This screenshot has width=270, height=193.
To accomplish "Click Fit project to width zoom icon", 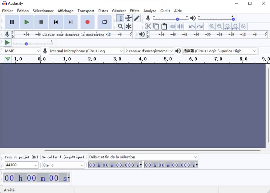I will (236, 26).
